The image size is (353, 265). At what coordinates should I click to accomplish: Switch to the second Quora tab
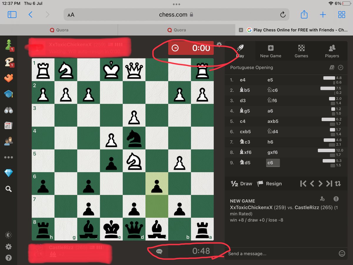pos(176,30)
